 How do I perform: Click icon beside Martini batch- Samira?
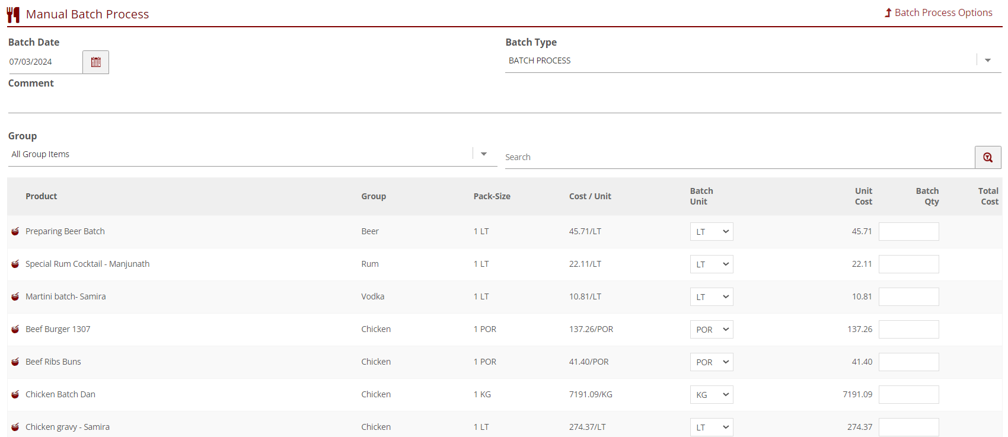click(x=15, y=297)
